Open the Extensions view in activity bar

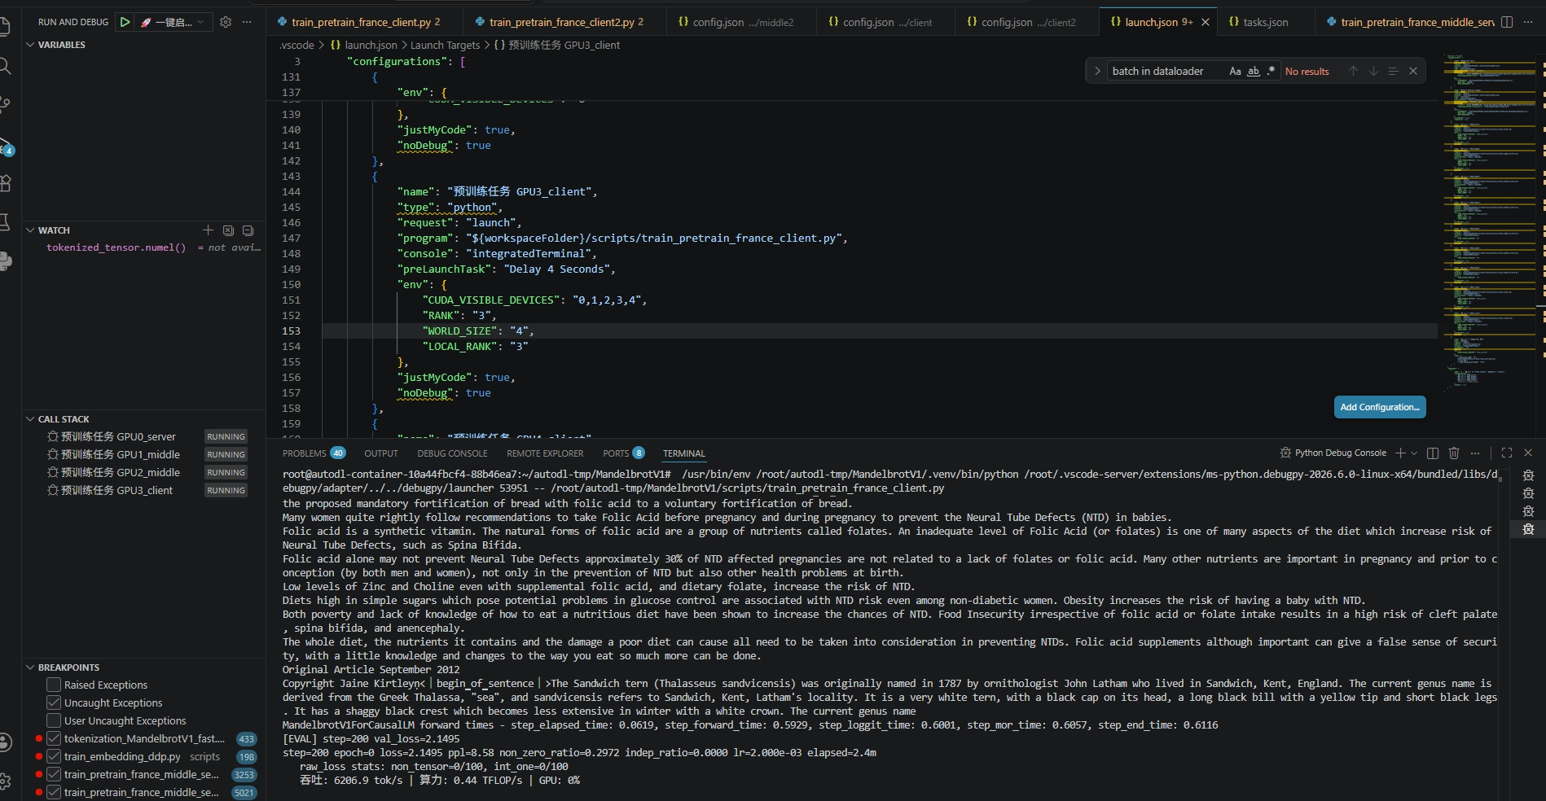[5, 183]
